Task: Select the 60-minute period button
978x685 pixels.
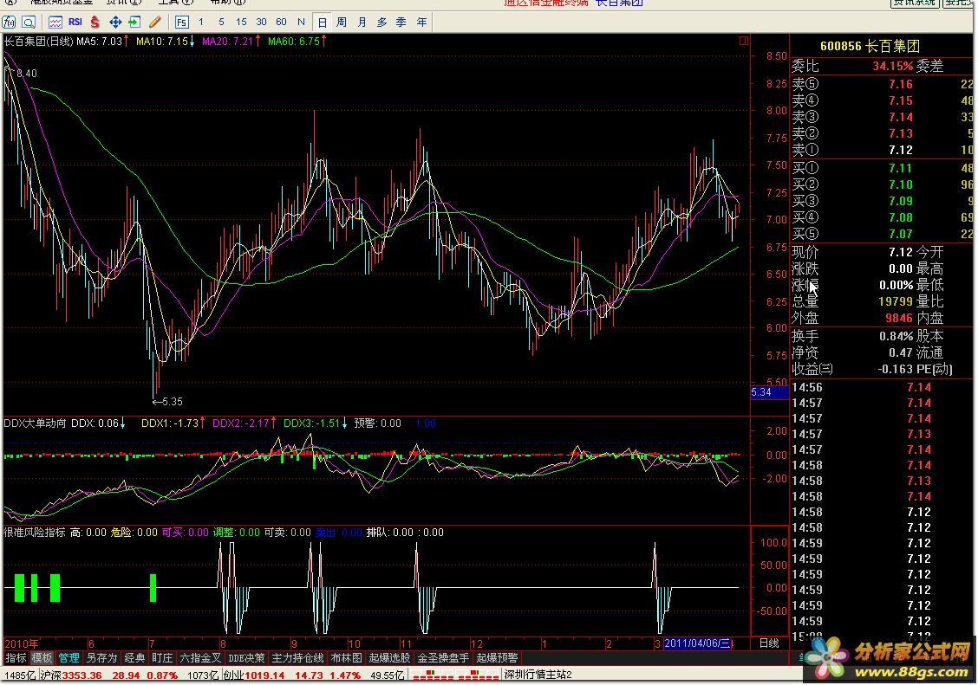Action: point(281,22)
